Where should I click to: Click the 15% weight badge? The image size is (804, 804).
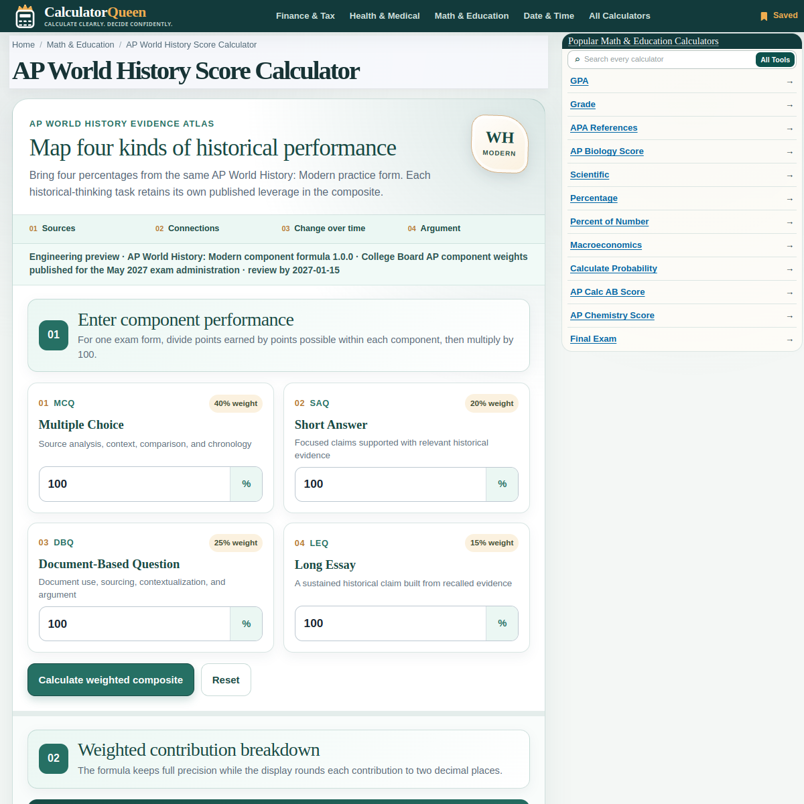[x=492, y=543]
